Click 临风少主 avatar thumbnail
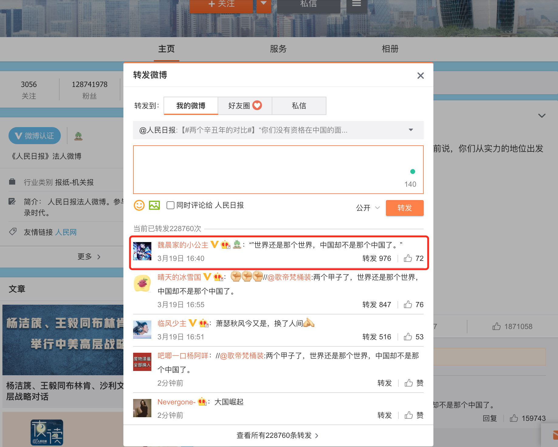Screen dimensions: 558x447 click(142, 329)
